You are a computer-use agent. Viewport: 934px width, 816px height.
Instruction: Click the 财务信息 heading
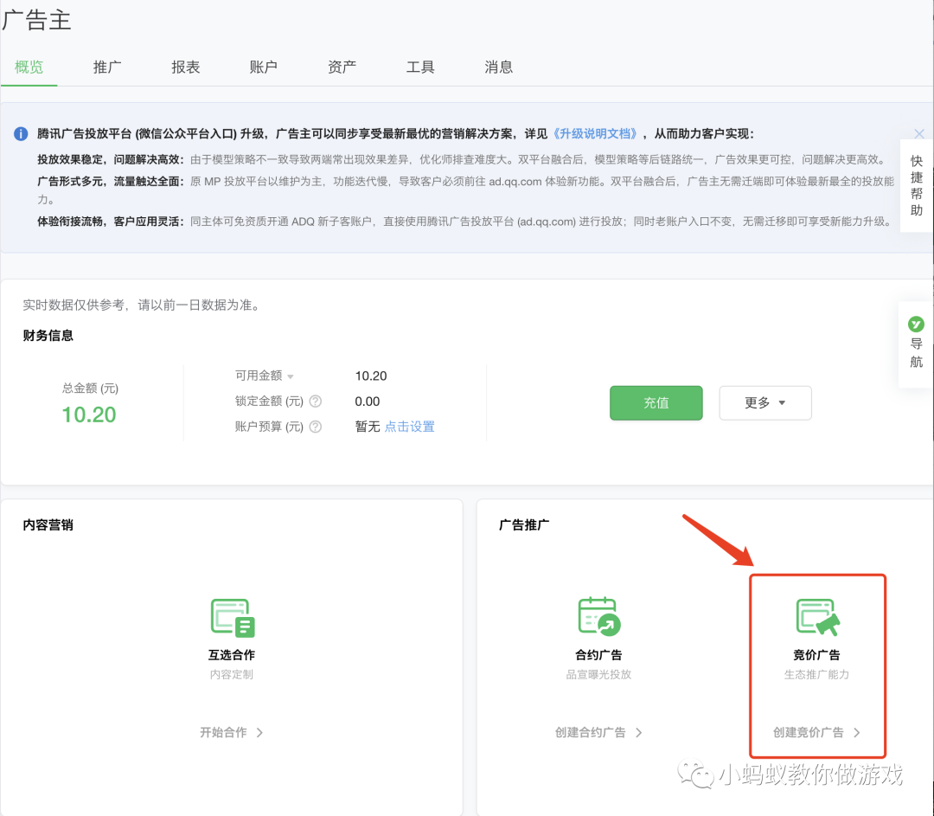pos(48,336)
